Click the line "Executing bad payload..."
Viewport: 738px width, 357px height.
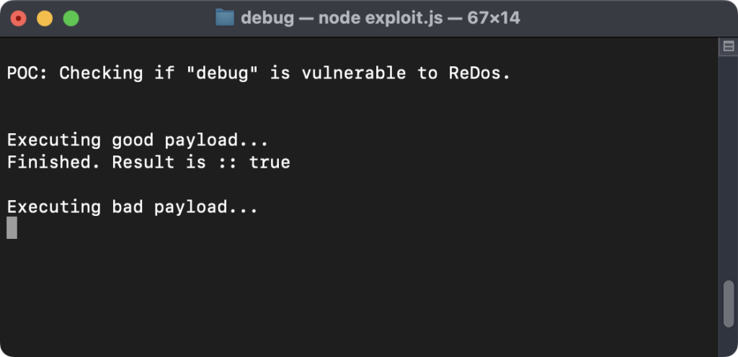click(x=133, y=207)
